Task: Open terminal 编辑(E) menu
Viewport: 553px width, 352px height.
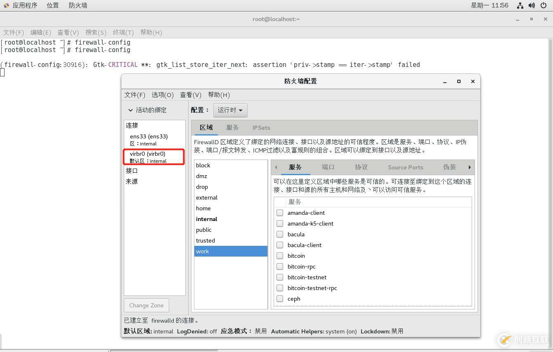Action: point(40,32)
